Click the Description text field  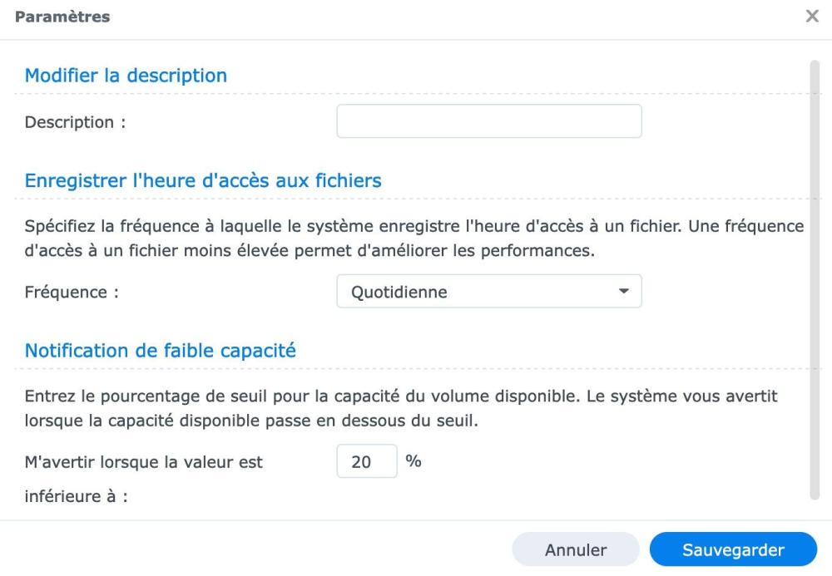(488, 121)
